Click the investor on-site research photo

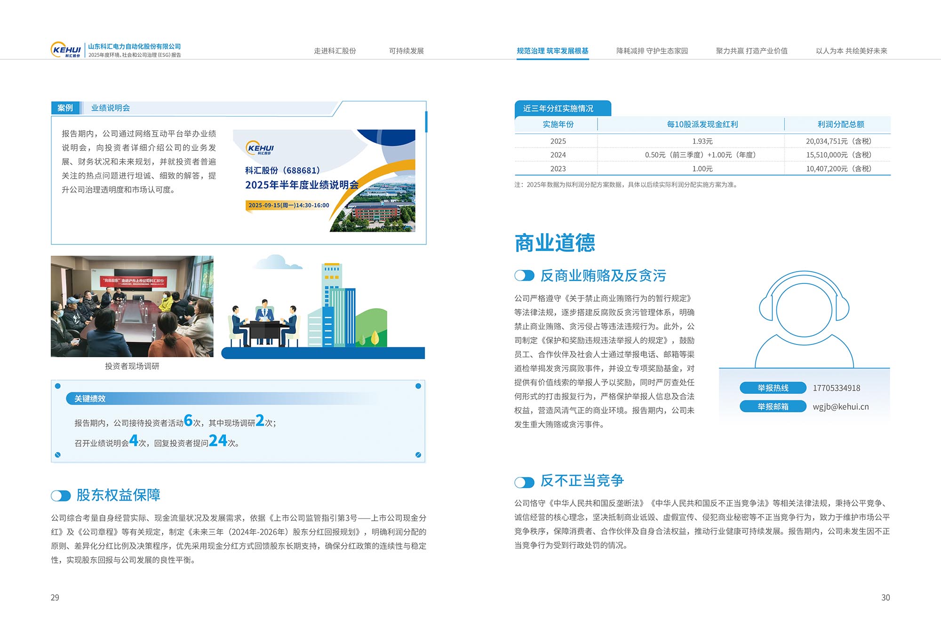(132, 306)
